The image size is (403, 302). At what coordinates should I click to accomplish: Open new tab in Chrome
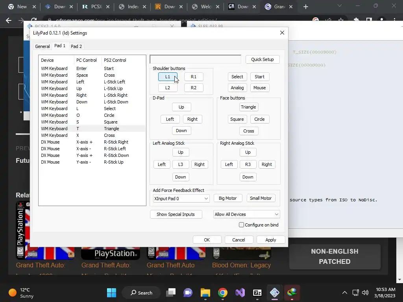[305, 7]
